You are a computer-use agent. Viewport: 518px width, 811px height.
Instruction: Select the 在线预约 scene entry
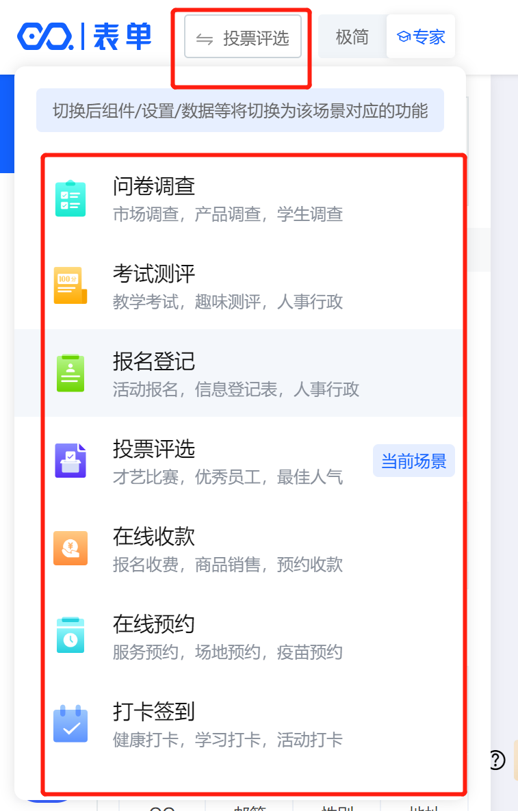pos(240,636)
